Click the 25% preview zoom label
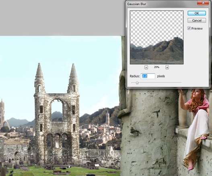Screen dimensions: 212x176 point(156,67)
